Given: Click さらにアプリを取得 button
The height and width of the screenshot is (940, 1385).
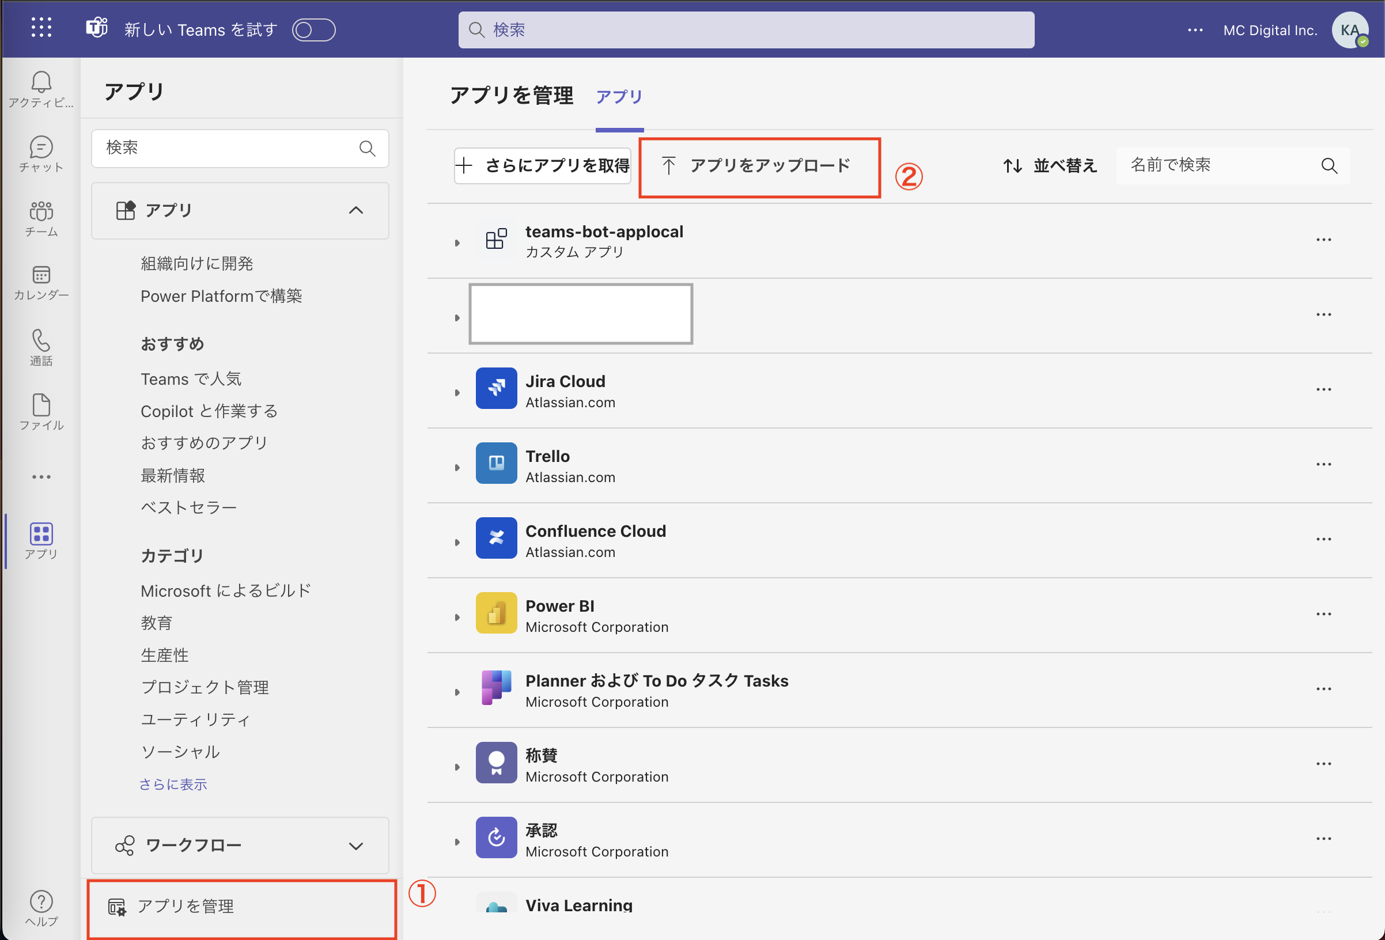Looking at the screenshot, I should click(542, 166).
